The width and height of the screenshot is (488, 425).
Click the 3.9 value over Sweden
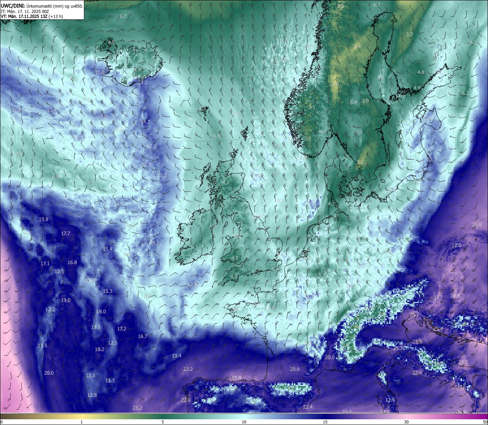coord(365,101)
